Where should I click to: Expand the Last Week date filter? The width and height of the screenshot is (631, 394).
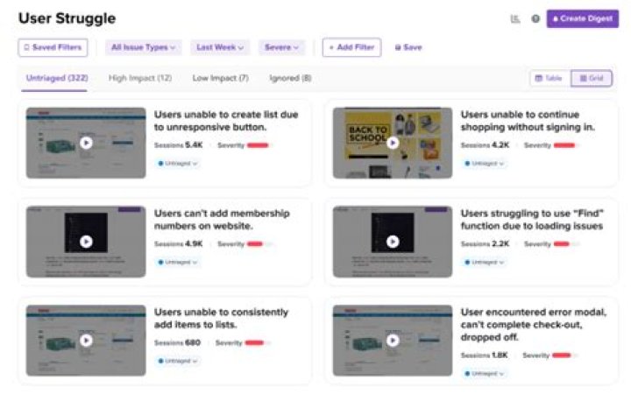pos(220,47)
